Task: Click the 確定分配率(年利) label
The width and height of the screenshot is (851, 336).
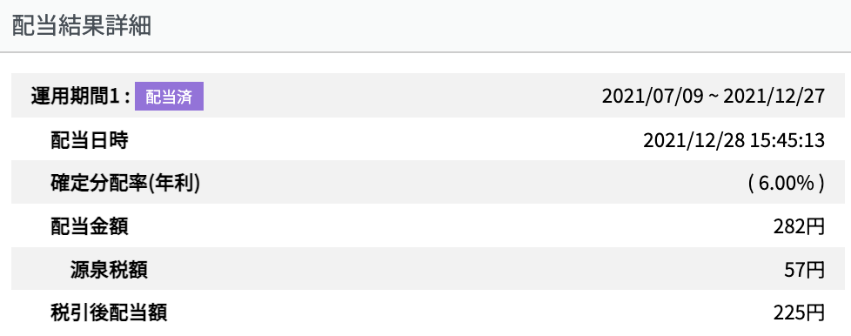Action: click(125, 184)
